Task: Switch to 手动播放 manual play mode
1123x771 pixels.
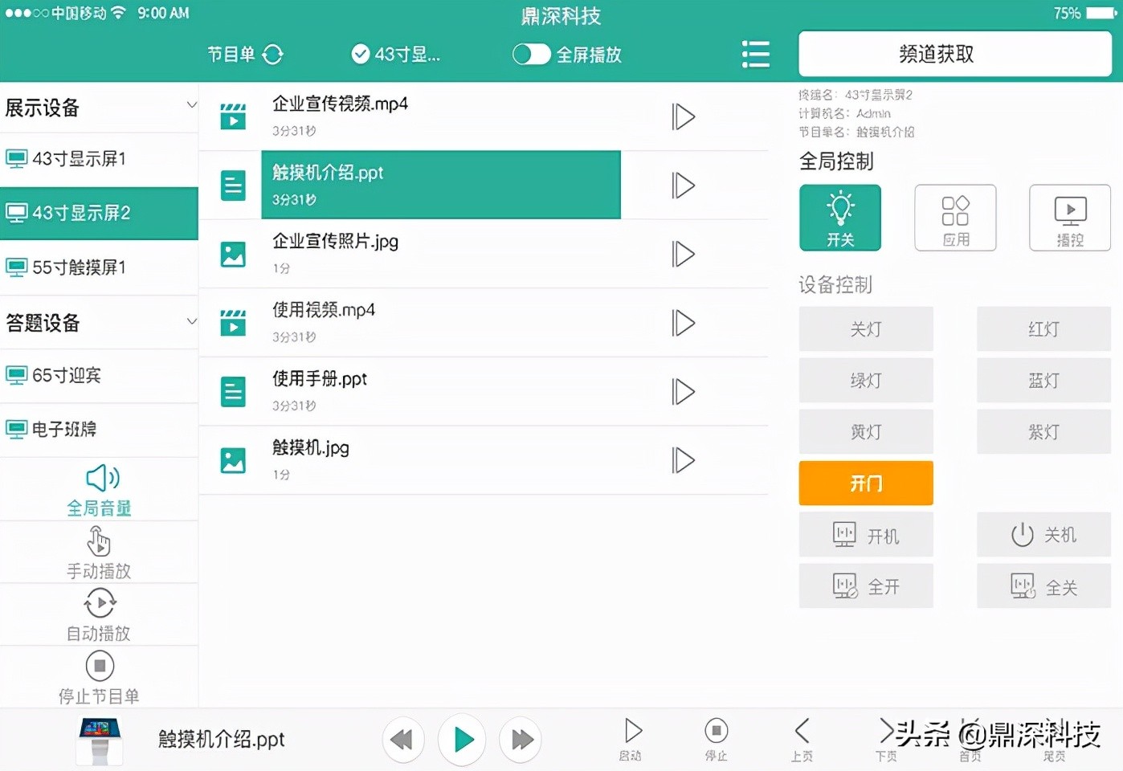Action: [x=99, y=552]
